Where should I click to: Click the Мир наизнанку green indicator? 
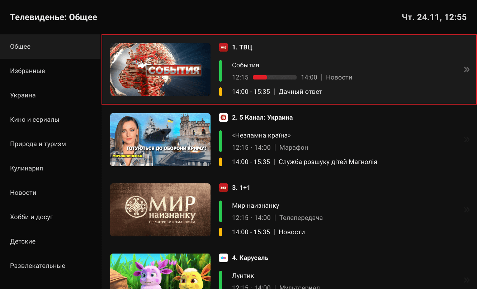(x=221, y=211)
